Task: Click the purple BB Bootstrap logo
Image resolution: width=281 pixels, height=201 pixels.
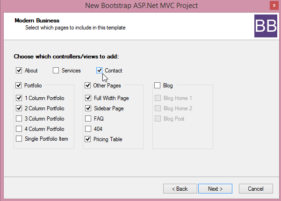Action: 266,26
